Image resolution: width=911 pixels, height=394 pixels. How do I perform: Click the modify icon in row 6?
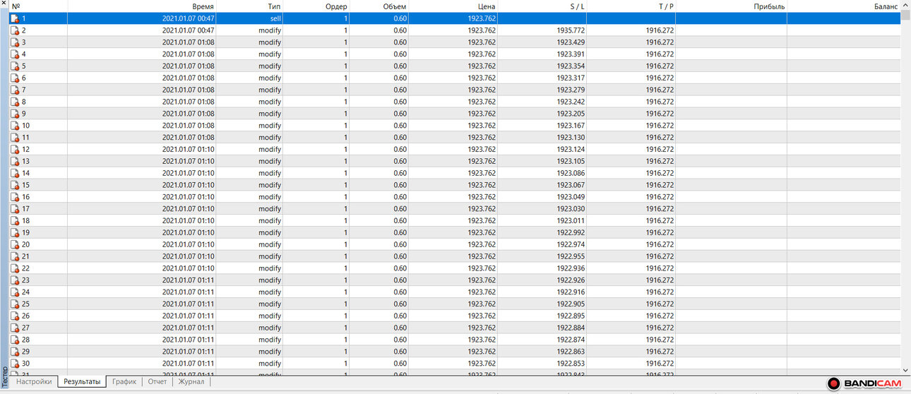tap(15, 78)
